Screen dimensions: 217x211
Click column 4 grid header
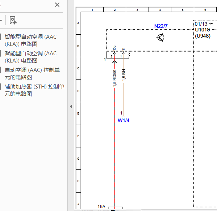pyautogui.click(x=160, y=10)
